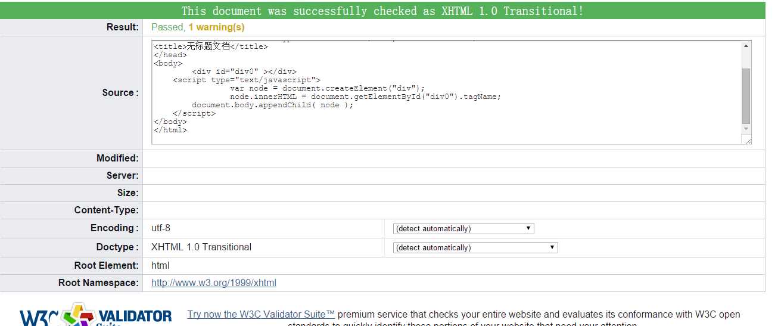Click the textarea resize handle corner

click(747, 140)
